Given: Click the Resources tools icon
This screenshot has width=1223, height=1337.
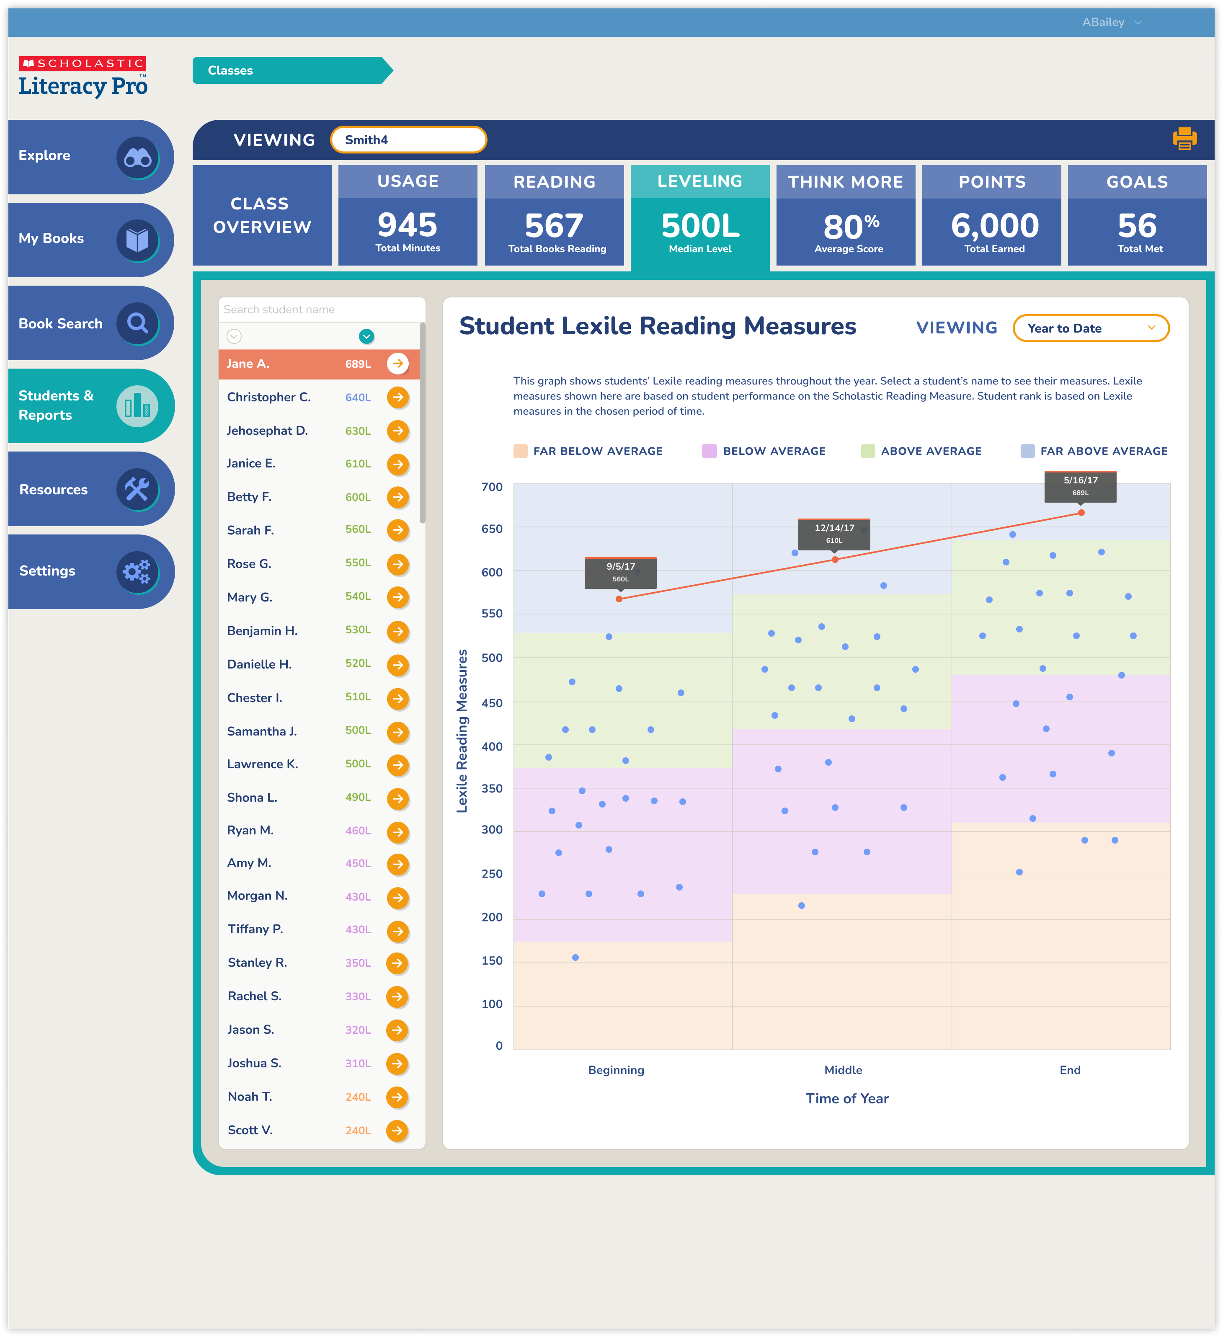Looking at the screenshot, I should click(x=137, y=489).
